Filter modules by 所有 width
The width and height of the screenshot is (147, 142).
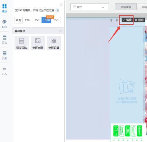tap(19, 20)
